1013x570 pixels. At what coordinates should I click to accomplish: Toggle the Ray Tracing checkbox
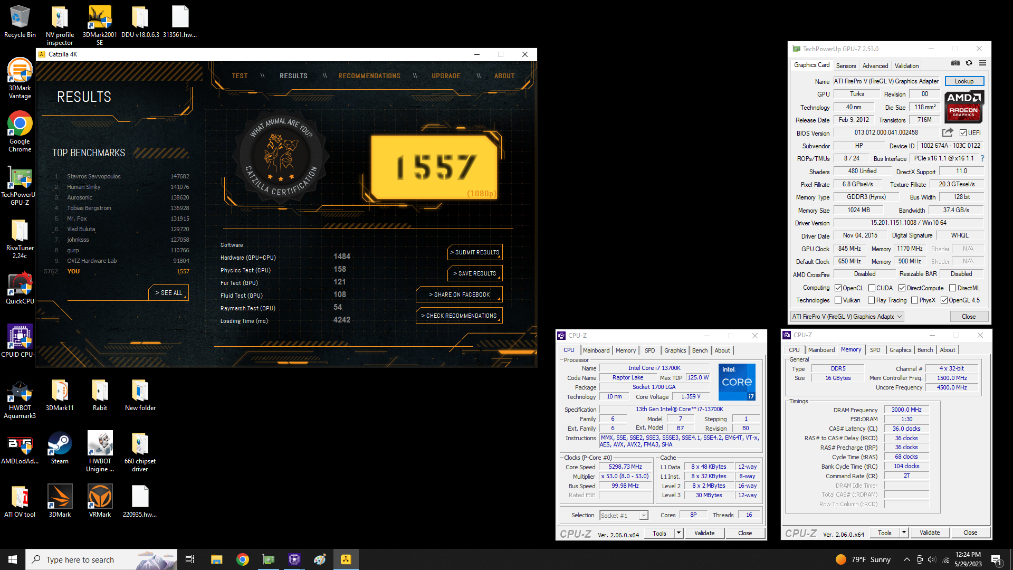click(x=872, y=300)
